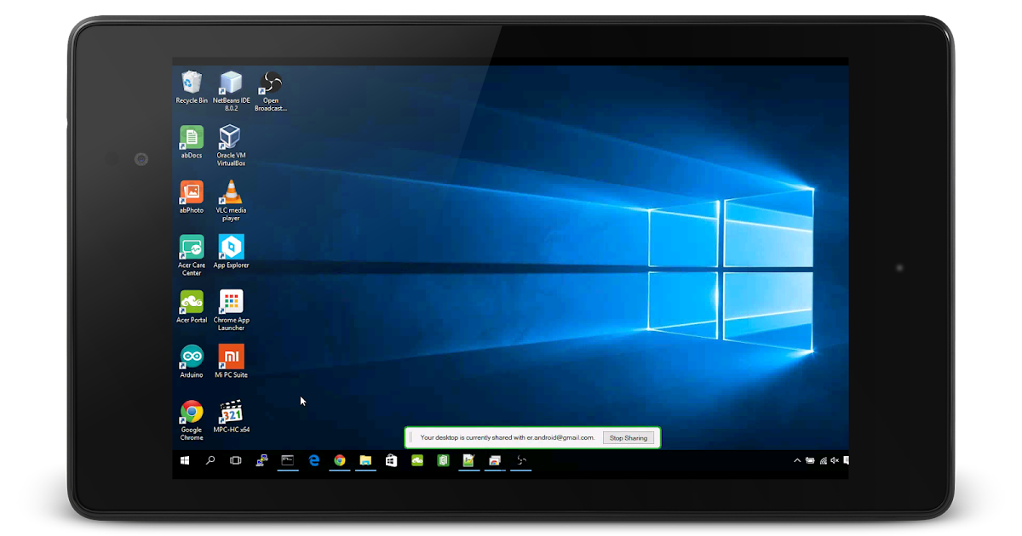Switch to the Command Prompt taskbar window

click(288, 460)
